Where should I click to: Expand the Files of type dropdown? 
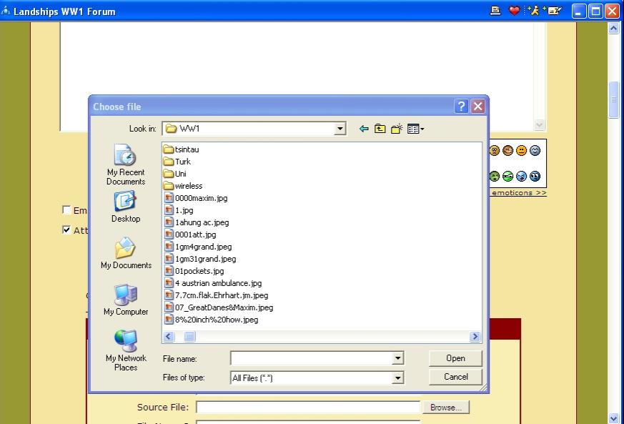pyautogui.click(x=397, y=378)
